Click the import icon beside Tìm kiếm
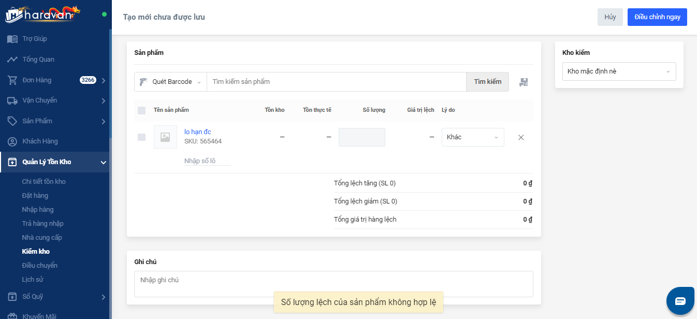 [524, 82]
